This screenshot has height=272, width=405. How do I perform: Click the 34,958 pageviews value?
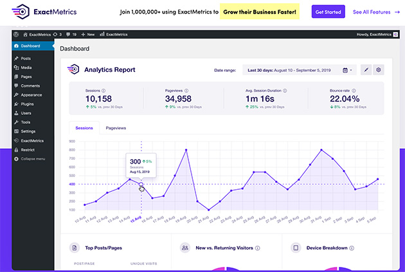pos(178,99)
